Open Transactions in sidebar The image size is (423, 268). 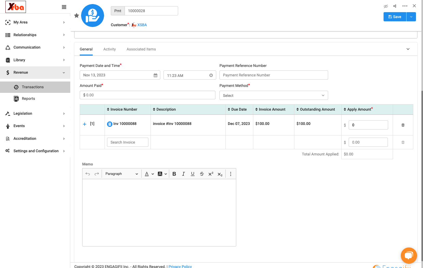[x=35, y=87]
